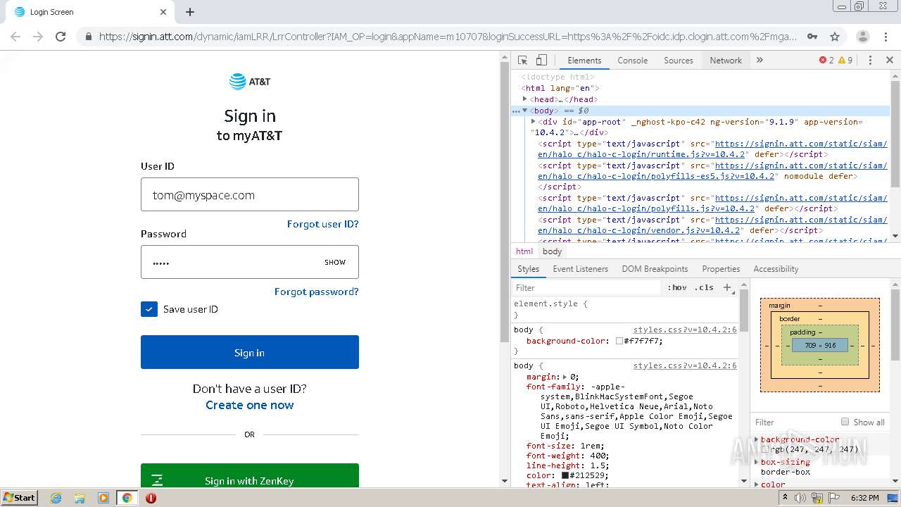Open DevTools customize three-dot menu
The width and height of the screenshot is (901, 507).
pyautogui.click(x=870, y=61)
